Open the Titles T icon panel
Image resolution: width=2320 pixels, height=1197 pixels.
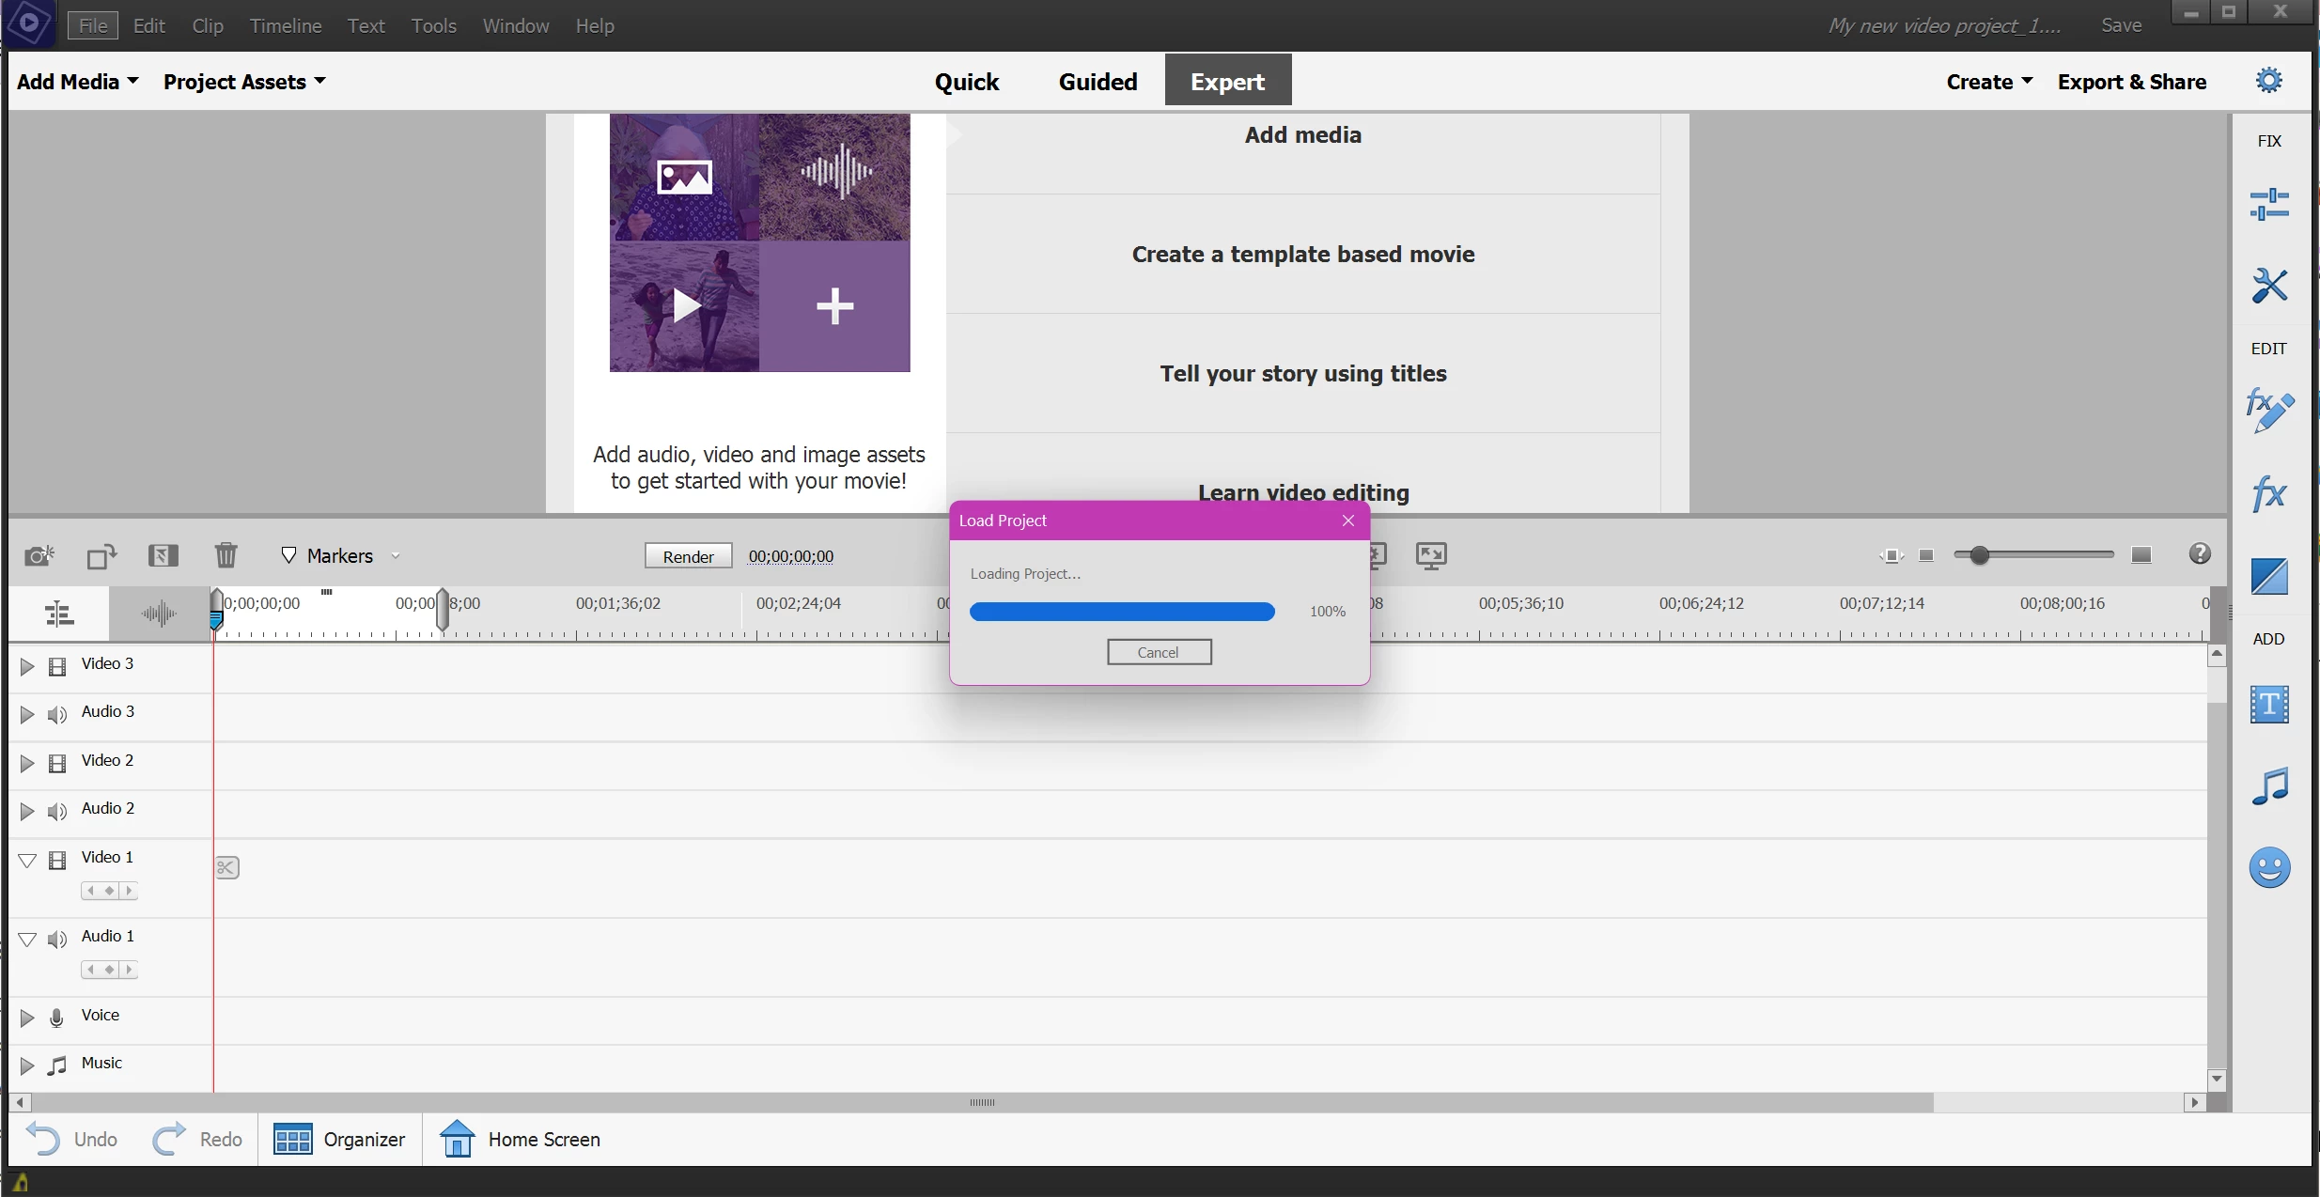2268,704
